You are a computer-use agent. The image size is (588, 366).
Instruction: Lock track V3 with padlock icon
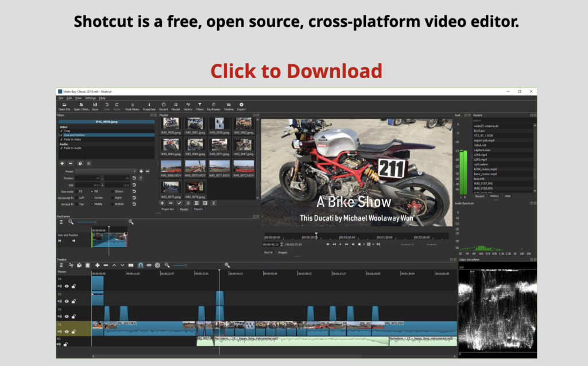click(x=73, y=302)
